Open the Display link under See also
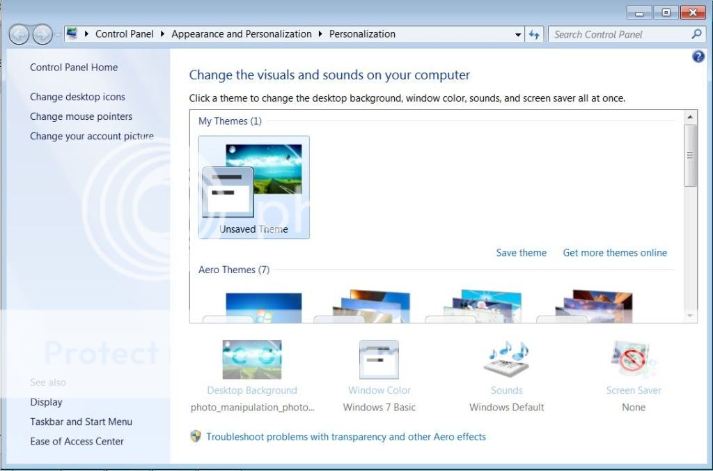The width and height of the screenshot is (713, 471). (46, 402)
